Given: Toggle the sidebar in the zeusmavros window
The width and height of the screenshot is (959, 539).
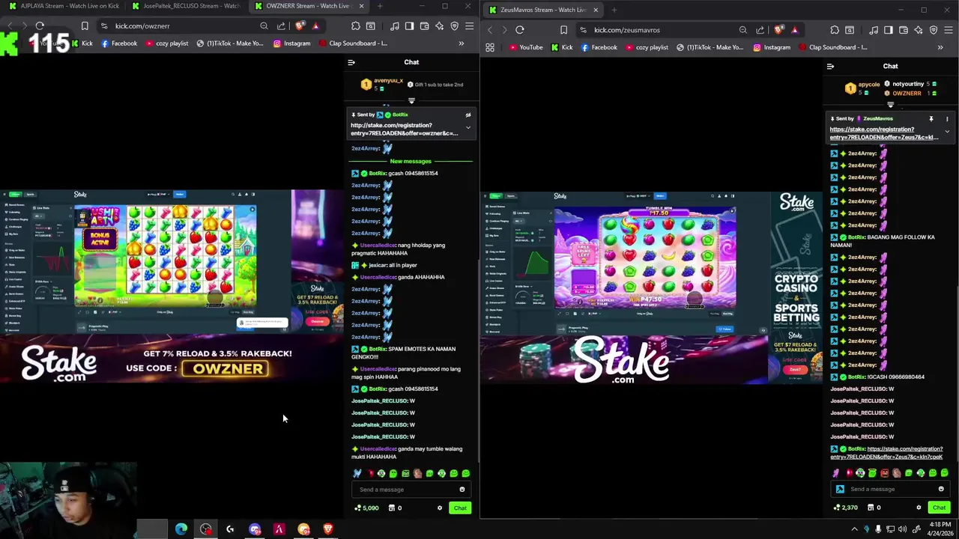Looking at the screenshot, I should click(x=888, y=30).
